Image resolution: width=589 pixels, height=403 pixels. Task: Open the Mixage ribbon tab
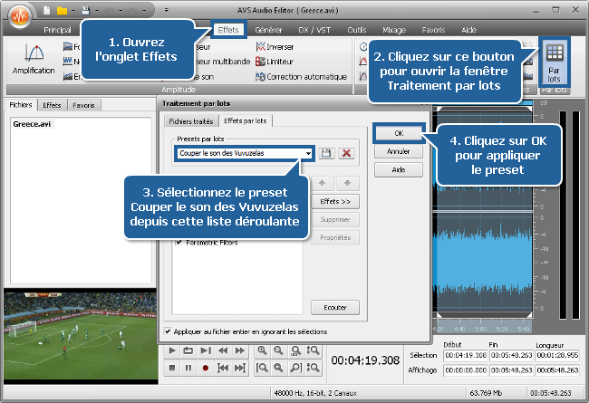click(x=394, y=30)
